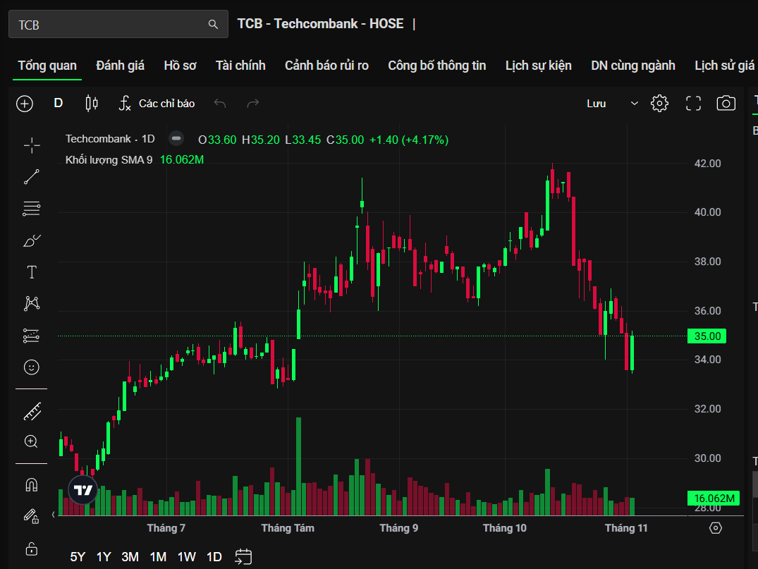This screenshot has width=758, height=569.
Task: Open the emoji icons tool
Action: 32,367
